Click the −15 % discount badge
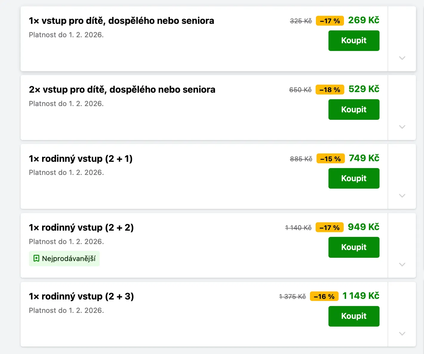The image size is (424, 354). pos(330,159)
